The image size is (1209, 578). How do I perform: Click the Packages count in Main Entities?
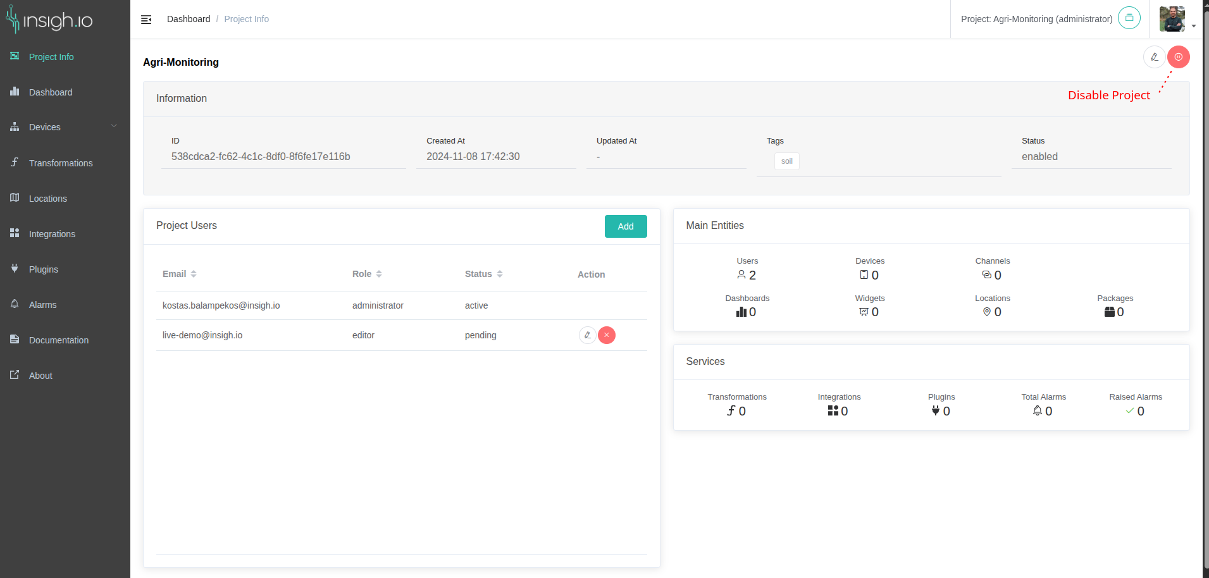click(x=1115, y=312)
